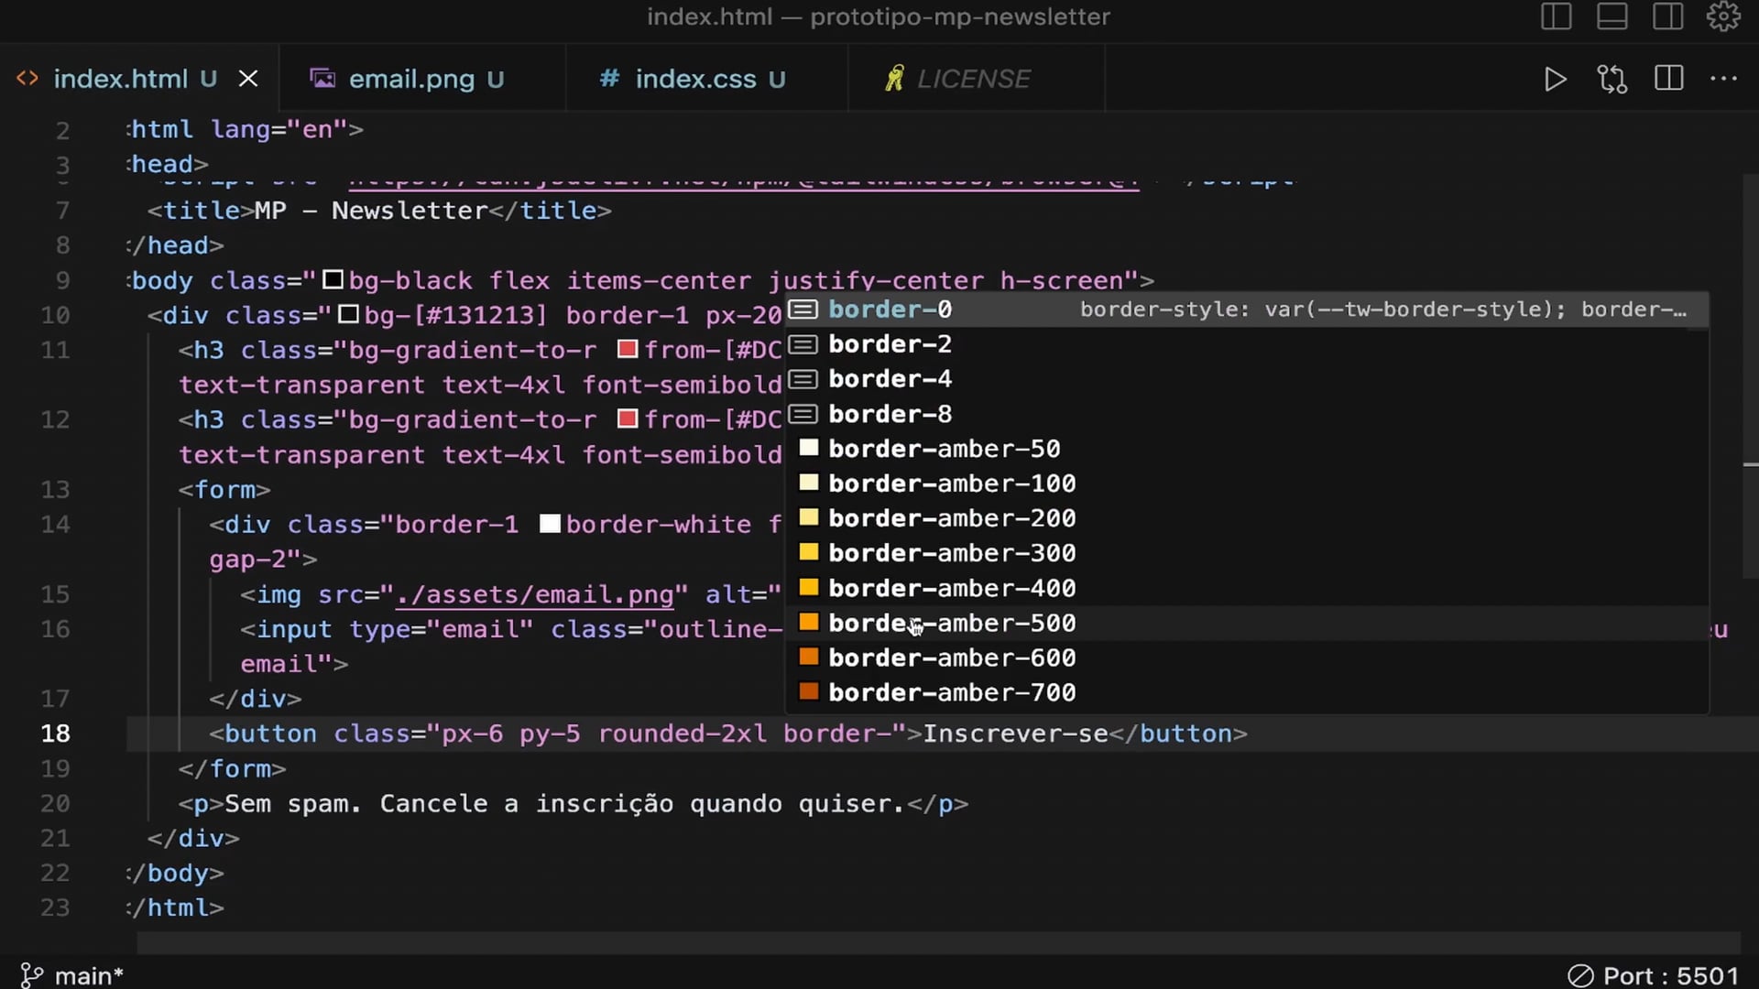This screenshot has width=1759, height=989.
Task: Click the vertical scrollbar of the editor
Action: (x=1751, y=375)
